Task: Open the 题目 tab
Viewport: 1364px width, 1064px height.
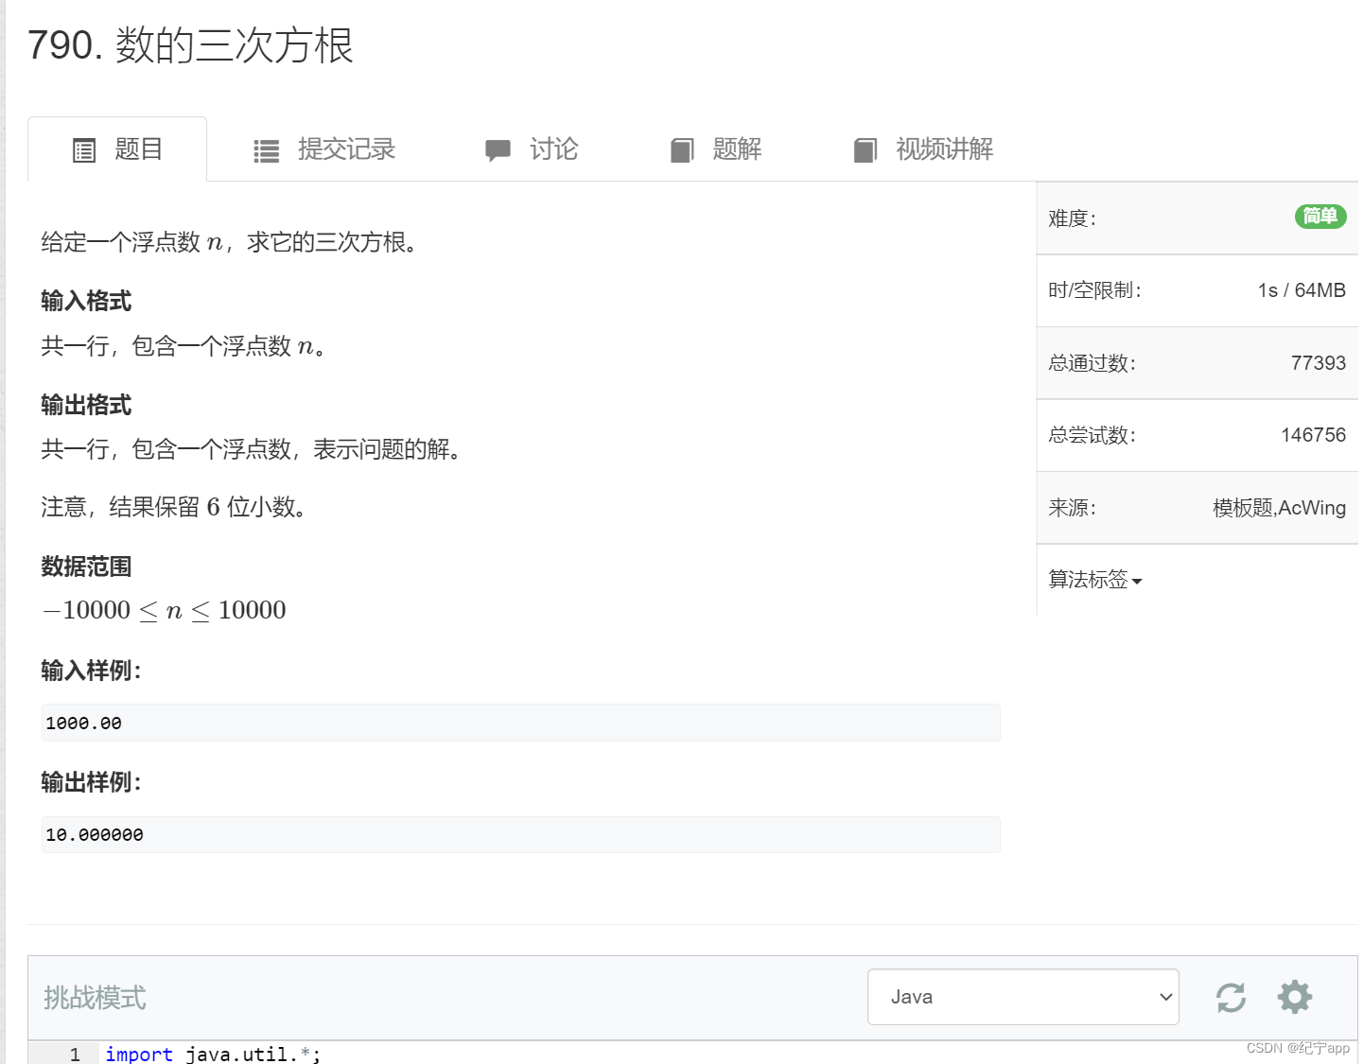Action: pyautogui.click(x=117, y=149)
